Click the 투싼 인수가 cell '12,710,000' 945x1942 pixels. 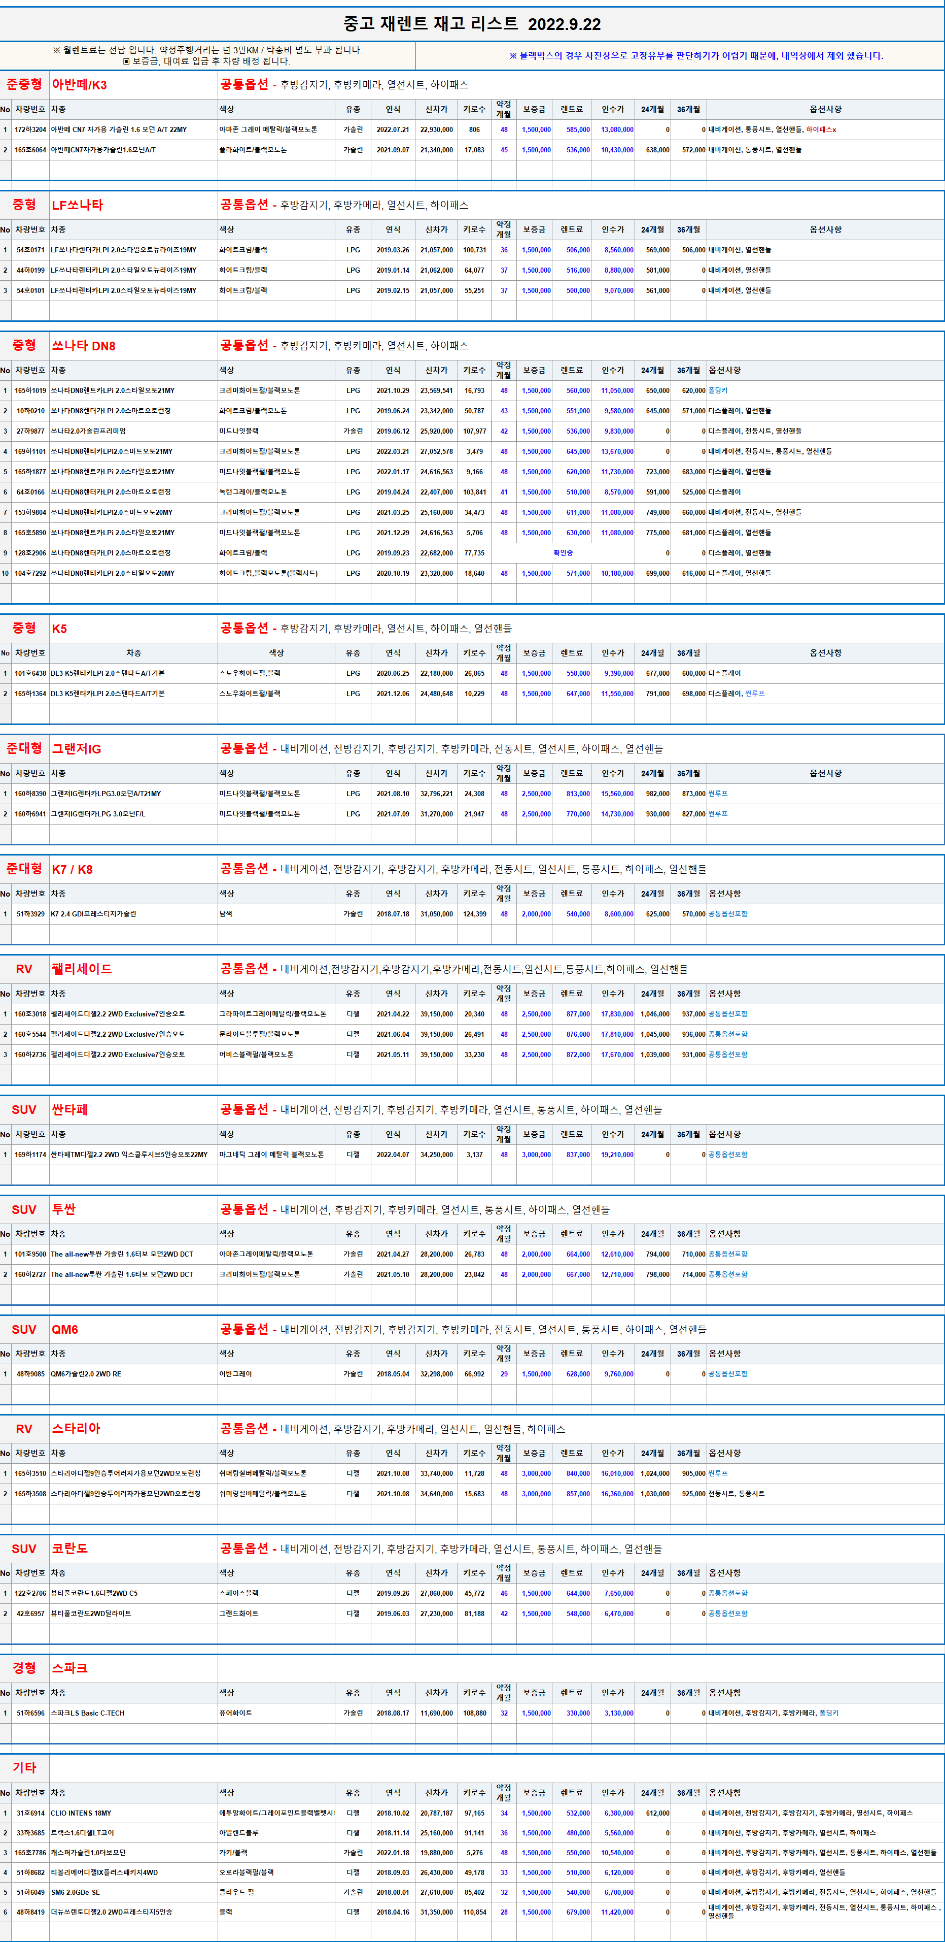pos(617,1275)
